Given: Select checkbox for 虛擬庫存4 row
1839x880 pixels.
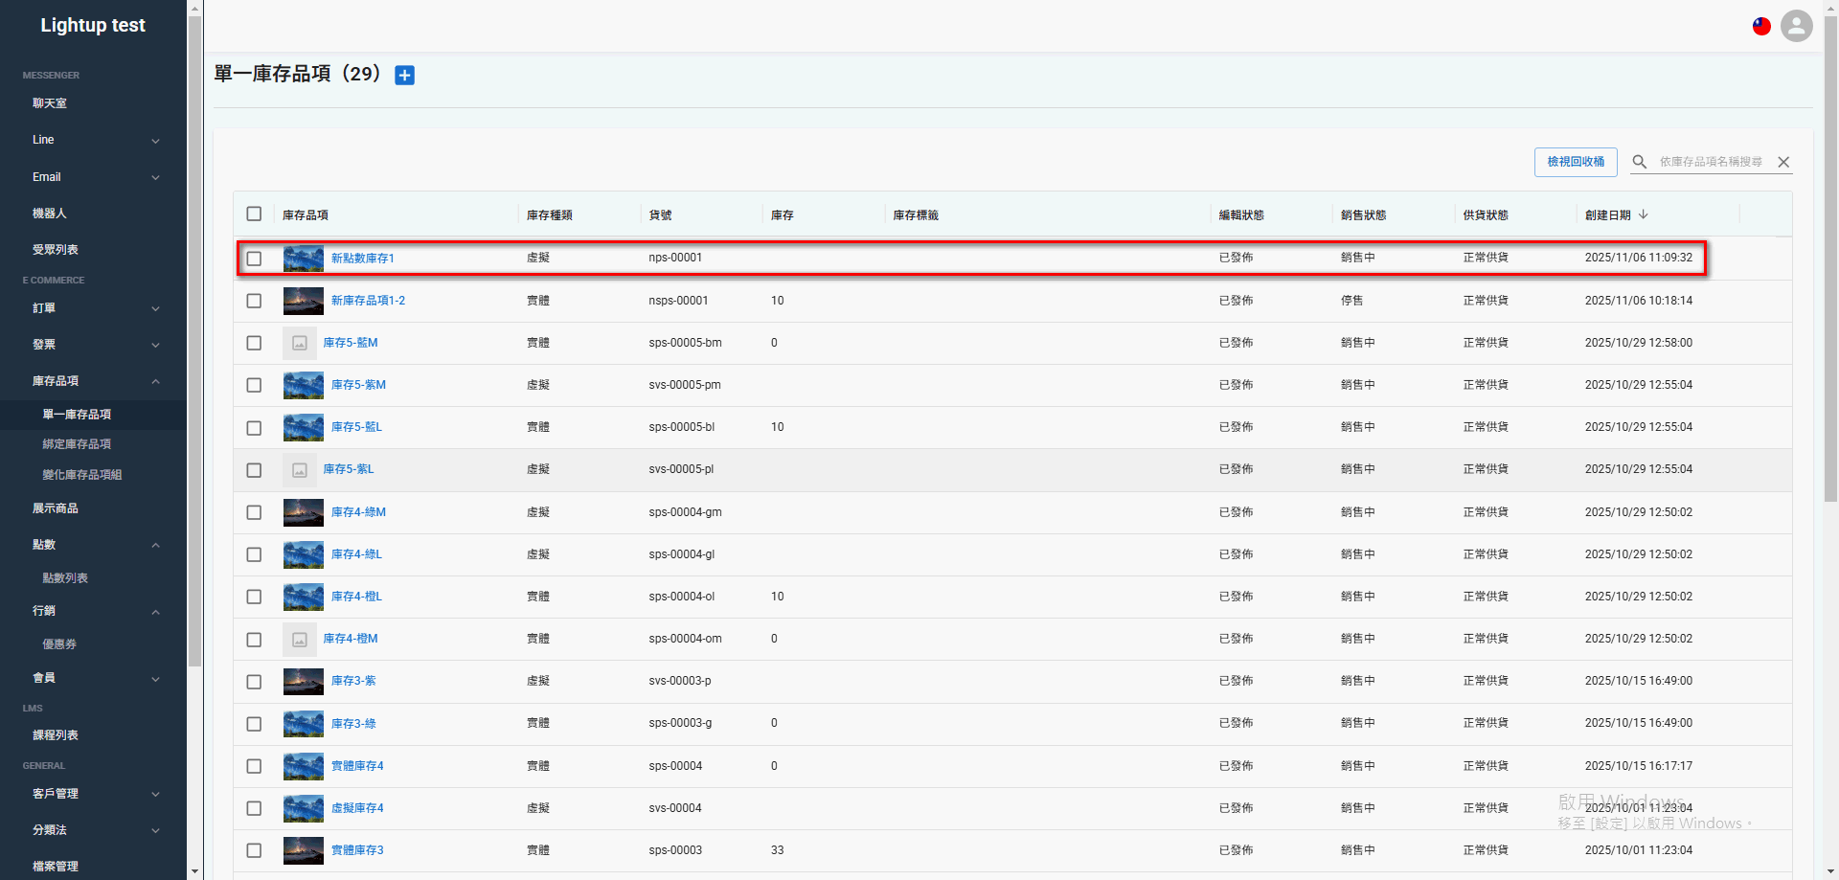Looking at the screenshot, I should [254, 808].
